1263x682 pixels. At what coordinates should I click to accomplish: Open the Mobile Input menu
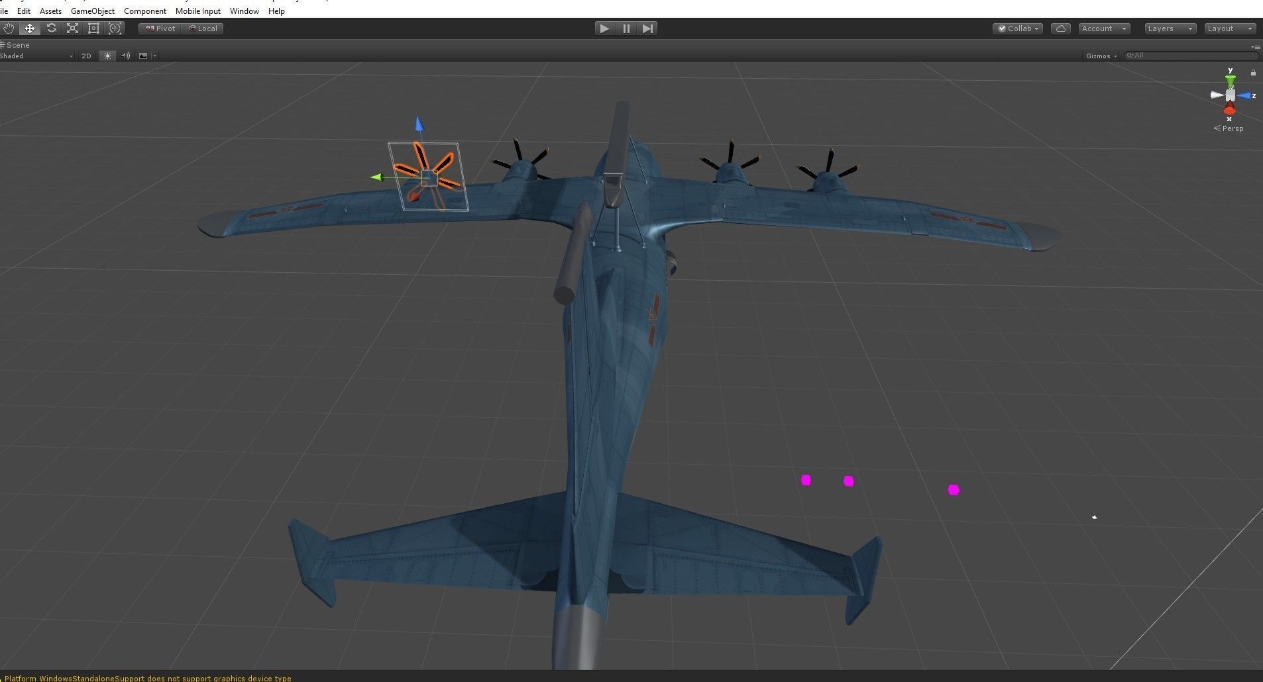pyautogui.click(x=198, y=11)
